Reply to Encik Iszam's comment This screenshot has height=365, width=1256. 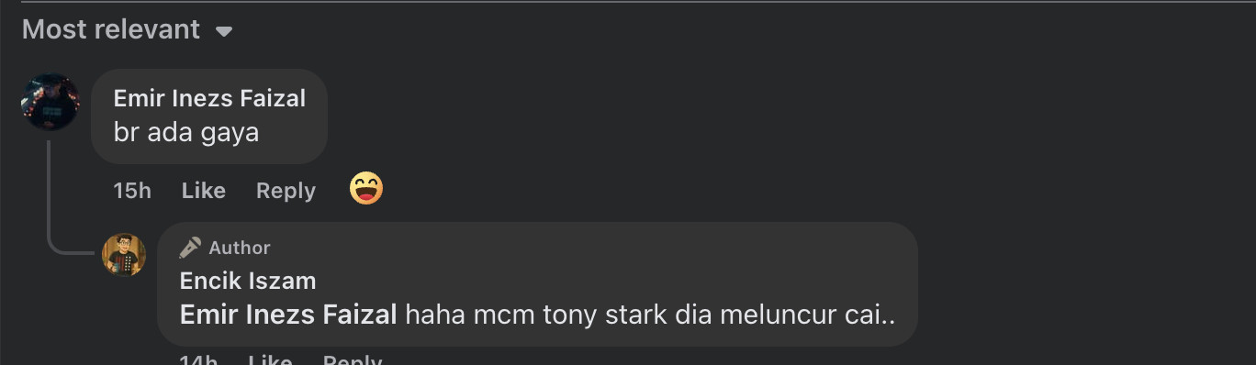point(353,359)
